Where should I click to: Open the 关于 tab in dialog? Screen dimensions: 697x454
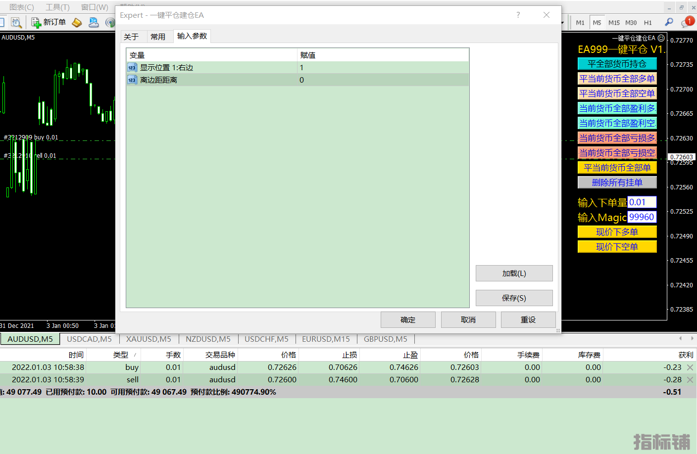(131, 37)
